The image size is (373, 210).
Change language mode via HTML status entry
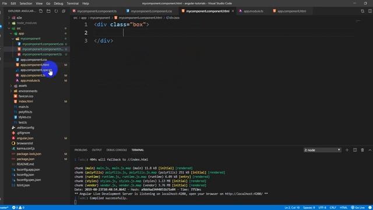tap(343, 208)
